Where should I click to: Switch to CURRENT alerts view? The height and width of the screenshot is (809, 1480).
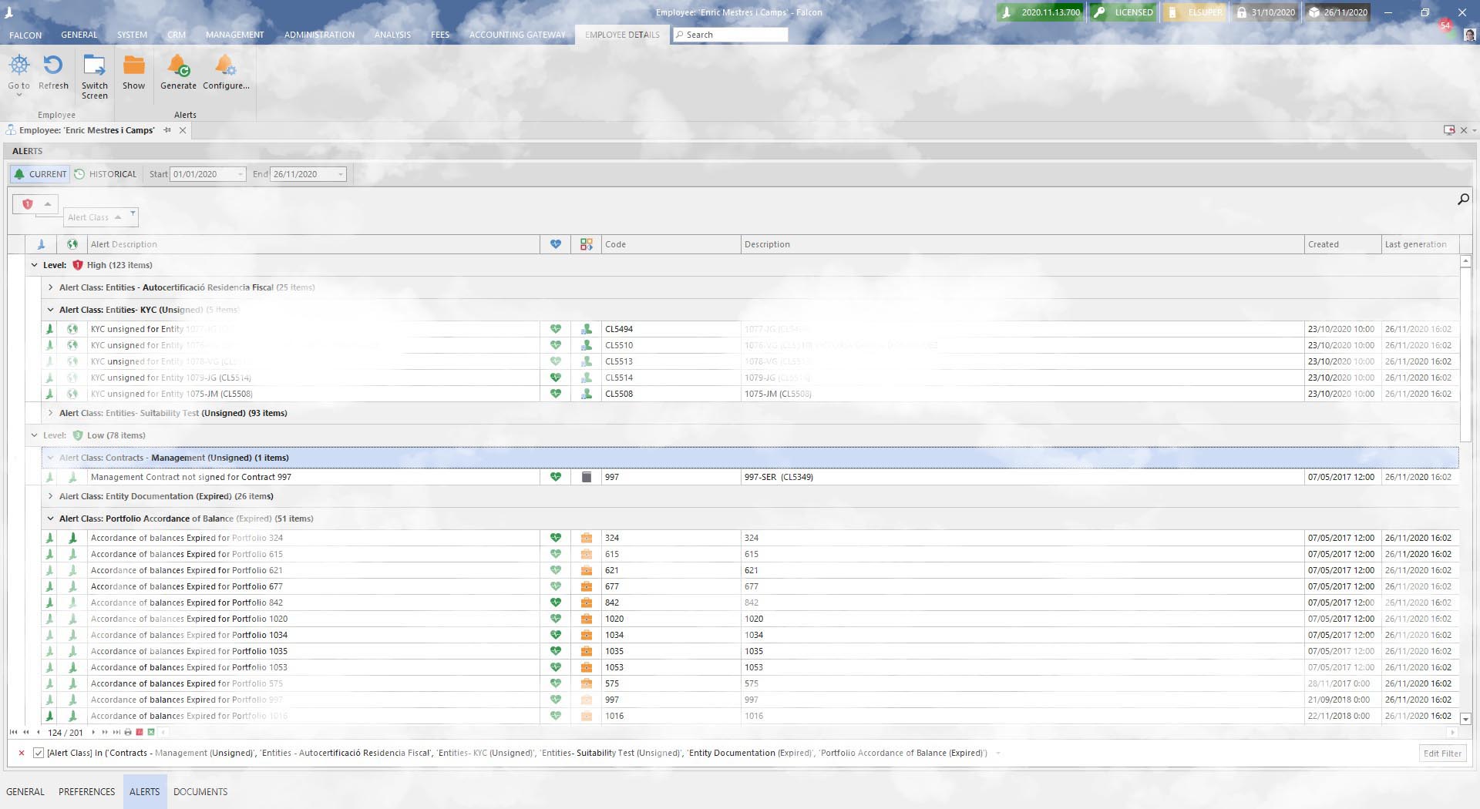click(x=40, y=174)
